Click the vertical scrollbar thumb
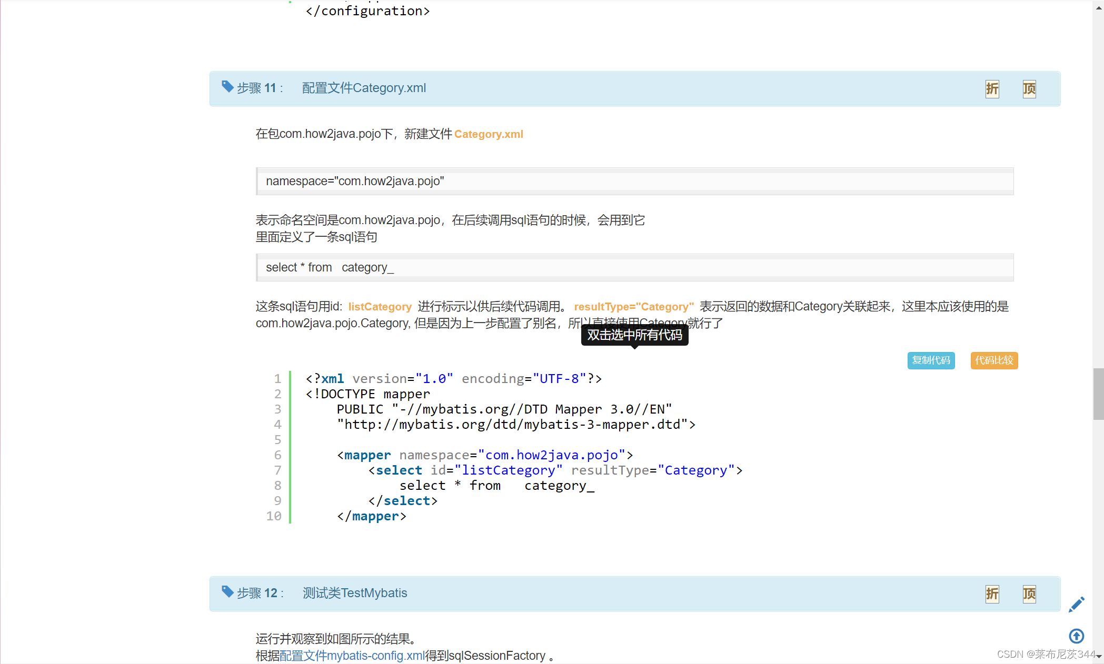Image resolution: width=1104 pixels, height=664 pixels. click(x=1098, y=394)
